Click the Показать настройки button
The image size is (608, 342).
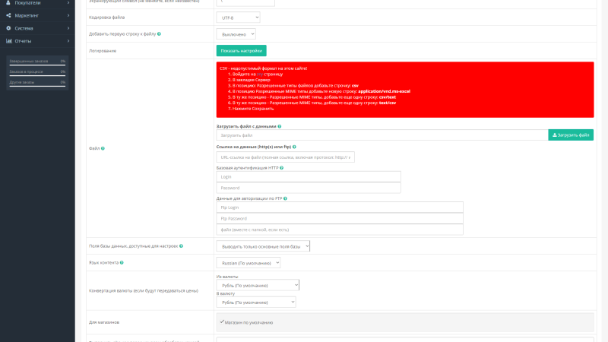(241, 51)
